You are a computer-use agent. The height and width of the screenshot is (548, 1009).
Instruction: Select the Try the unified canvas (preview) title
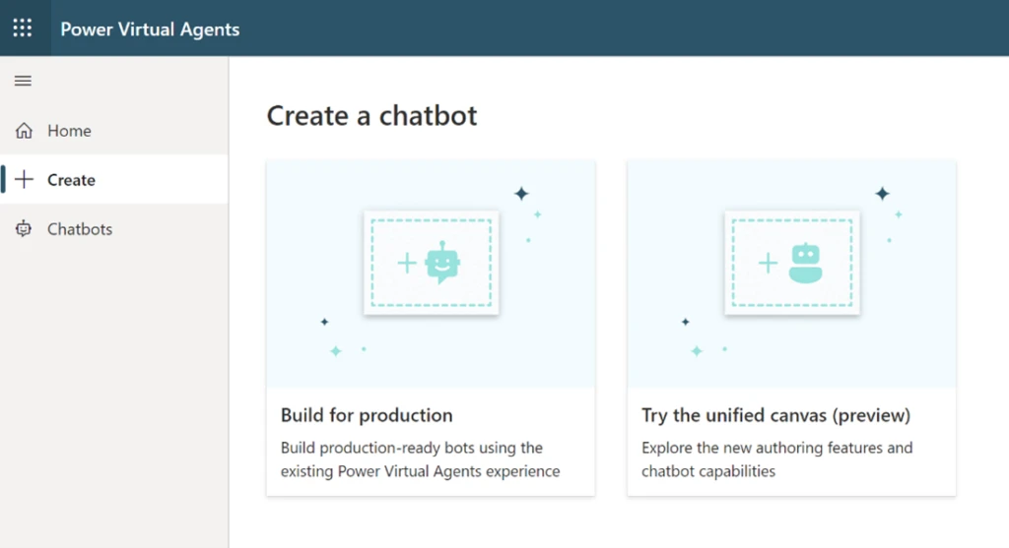point(775,415)
